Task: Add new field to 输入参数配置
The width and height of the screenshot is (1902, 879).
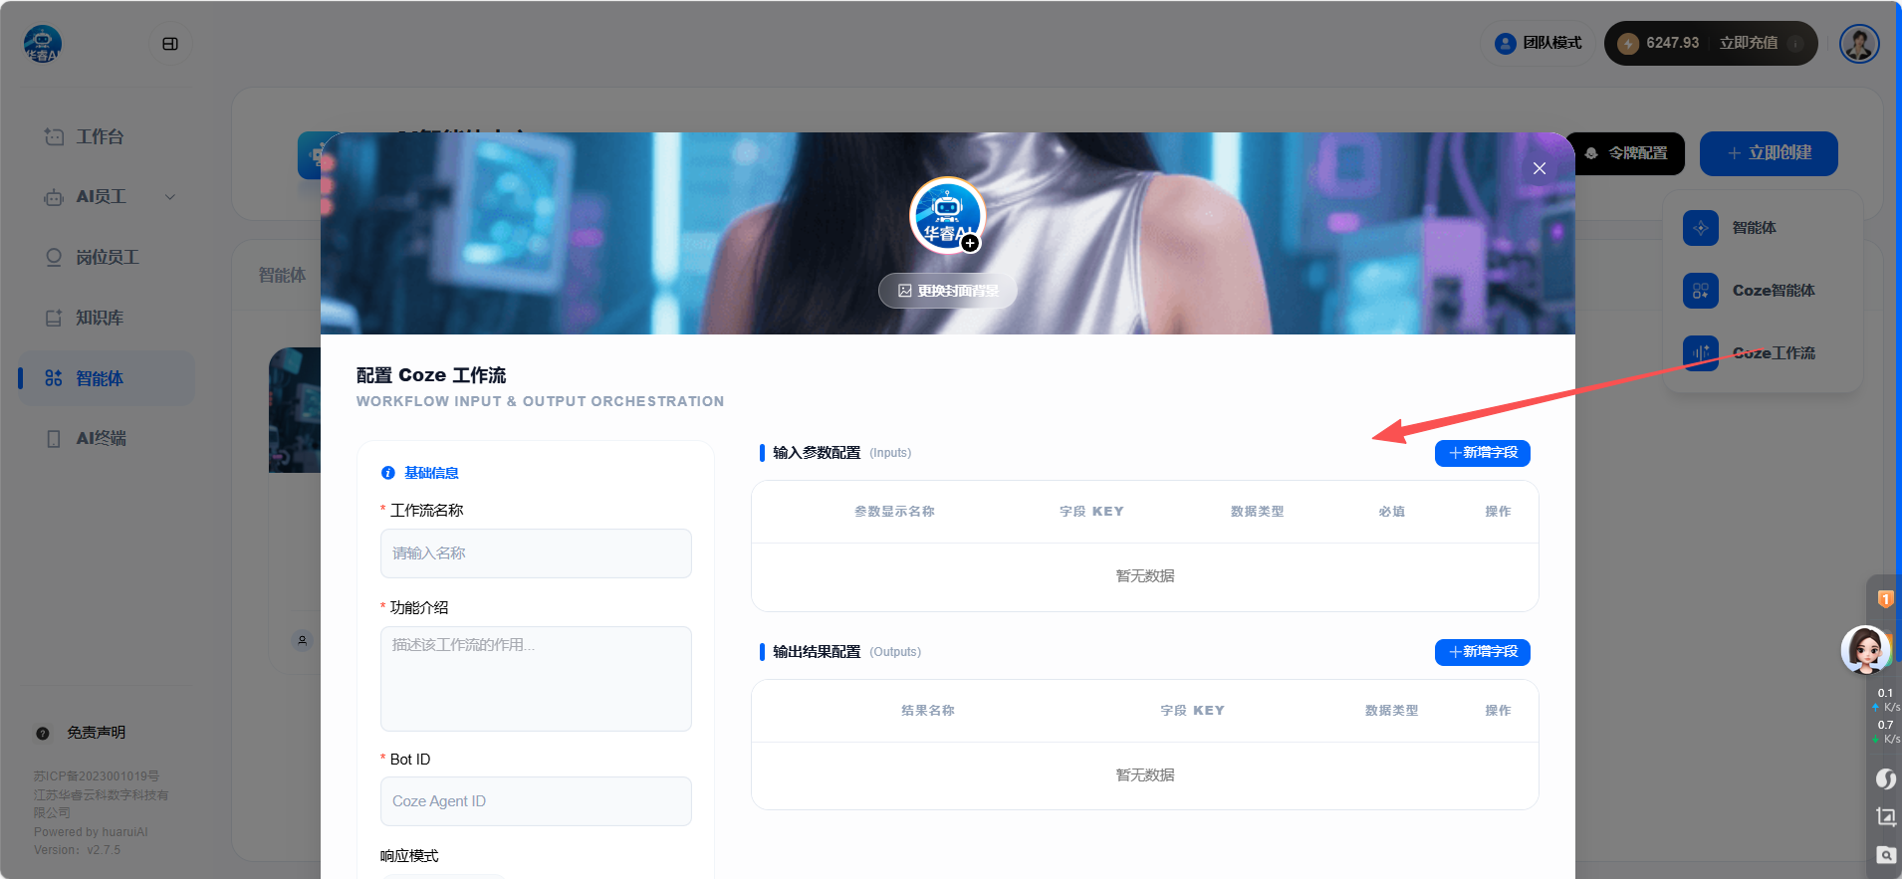Action: click(x=1482, y=453)
